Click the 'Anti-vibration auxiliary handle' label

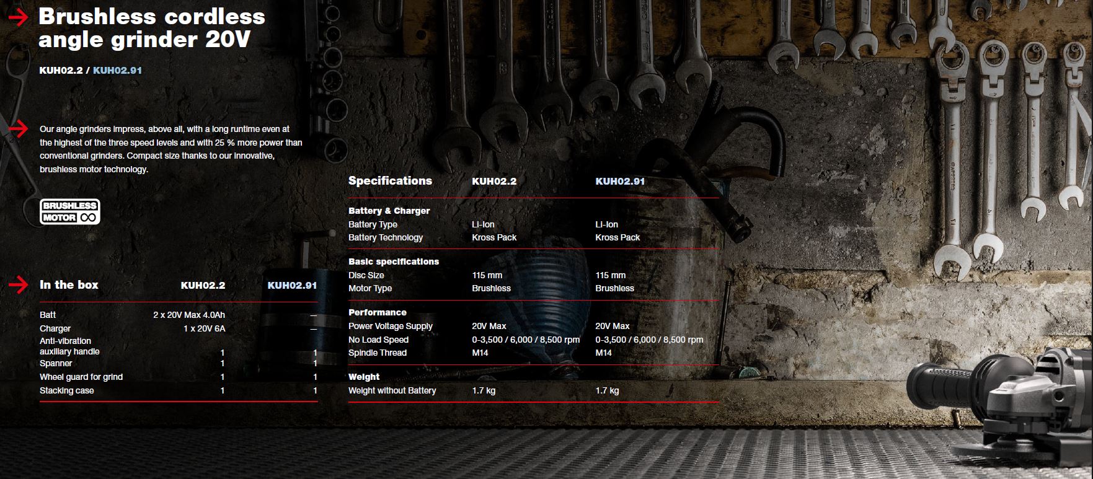coord(69,346)
